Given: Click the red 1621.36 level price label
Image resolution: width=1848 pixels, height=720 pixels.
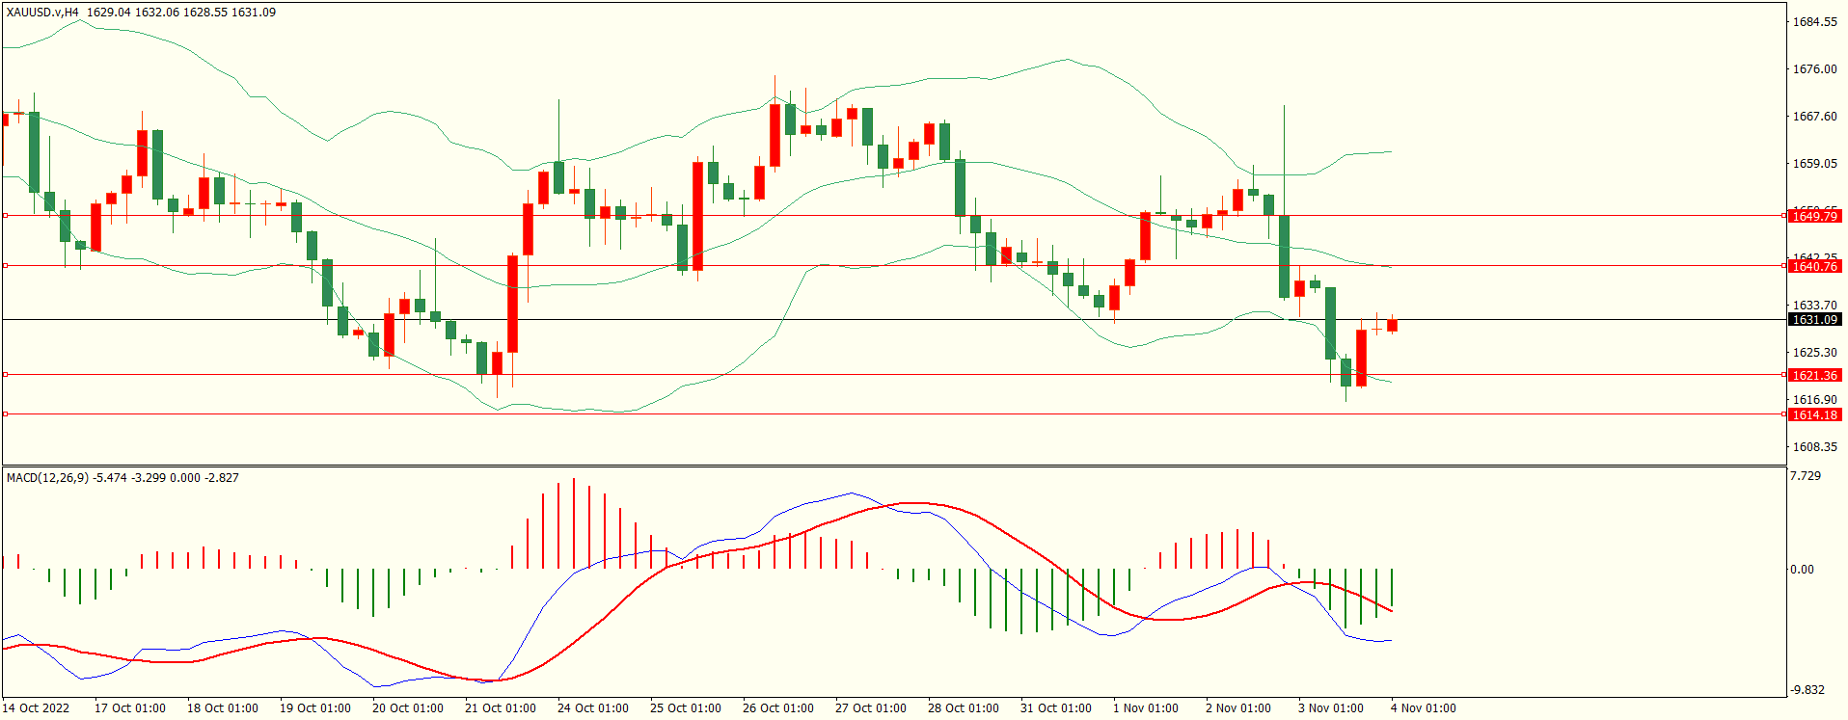Looking at the screenshot, I should [1814, 375].
